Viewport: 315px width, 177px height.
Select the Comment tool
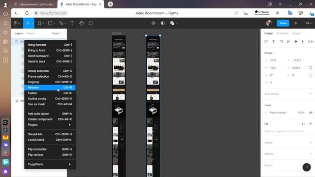tap(91, 23)
